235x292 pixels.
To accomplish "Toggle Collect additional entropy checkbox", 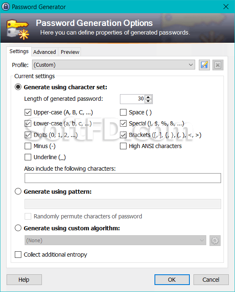I will 18,255.
